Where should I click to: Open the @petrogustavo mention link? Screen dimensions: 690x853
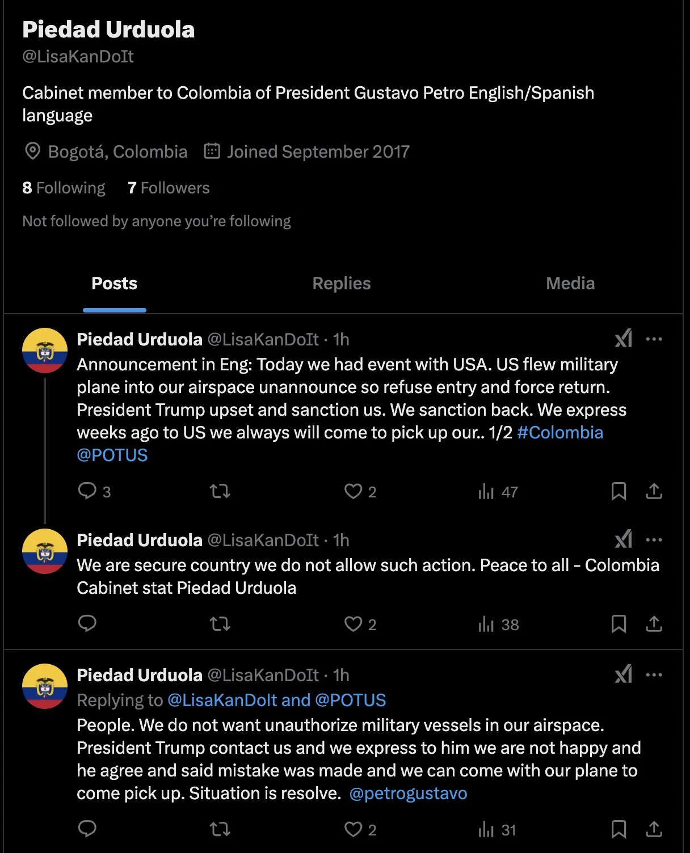tap(408, 793)
